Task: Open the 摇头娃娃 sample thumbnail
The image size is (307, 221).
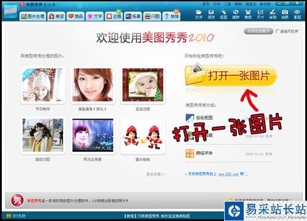Action: (x=142, y=135)
